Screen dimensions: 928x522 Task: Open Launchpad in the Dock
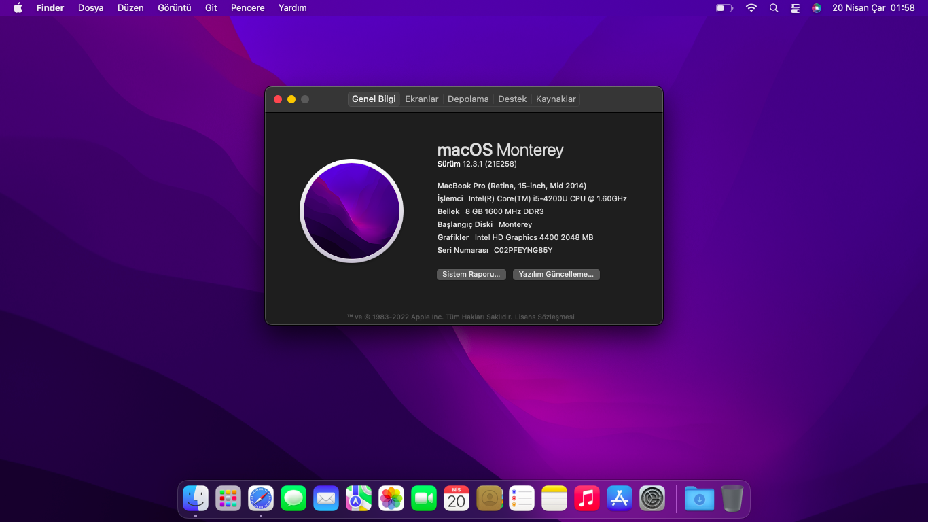tap(228, 498)
